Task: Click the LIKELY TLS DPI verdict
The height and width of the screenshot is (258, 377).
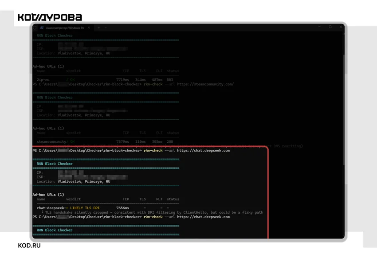Action: pyautogui.click(x=85, y=208)
